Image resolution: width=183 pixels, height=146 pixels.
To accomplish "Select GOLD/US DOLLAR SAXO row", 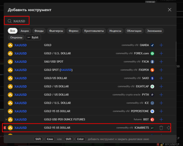I will click(90, 78).
